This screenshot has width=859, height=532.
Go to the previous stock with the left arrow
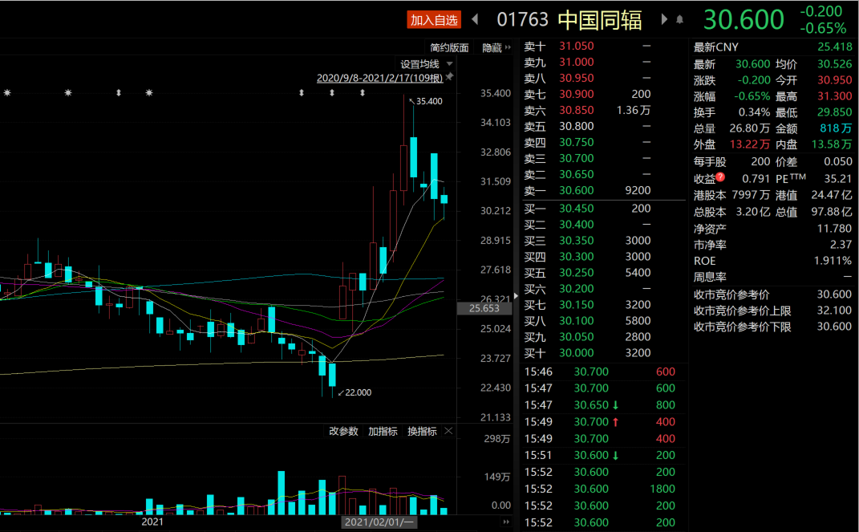[x=475, y=20]
